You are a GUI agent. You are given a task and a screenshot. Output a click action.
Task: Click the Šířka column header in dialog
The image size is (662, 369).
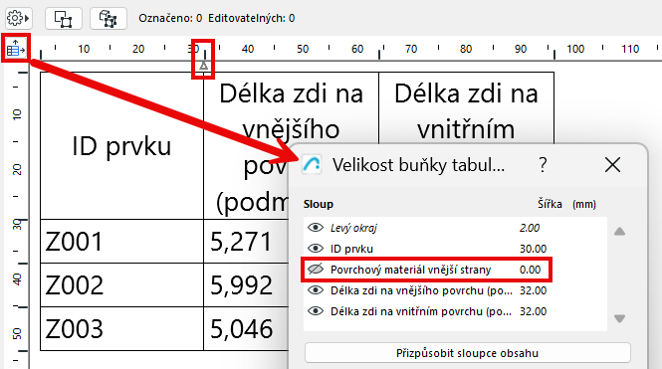pyautogui.click(x=550, y=204)
